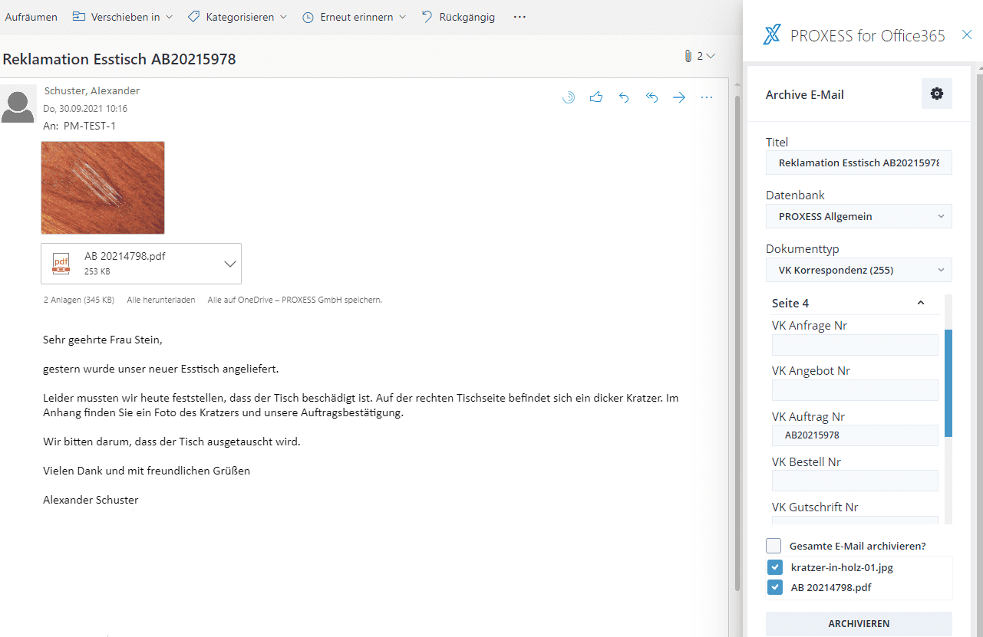This screenshot has height=637, width=983.
Task: Open PROXESS settings gear icon
Action: point(936,94)
